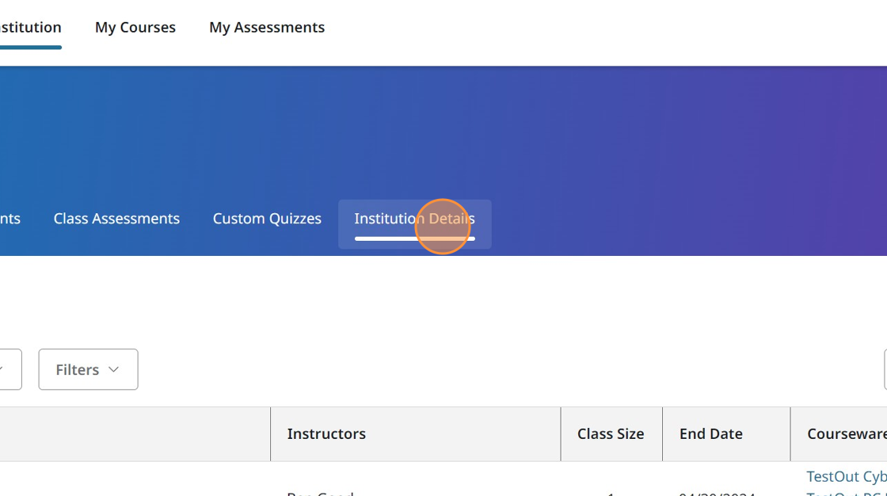Select the My Institution tab
Viewport: 887px width, 496px height.
click(30, 27)
